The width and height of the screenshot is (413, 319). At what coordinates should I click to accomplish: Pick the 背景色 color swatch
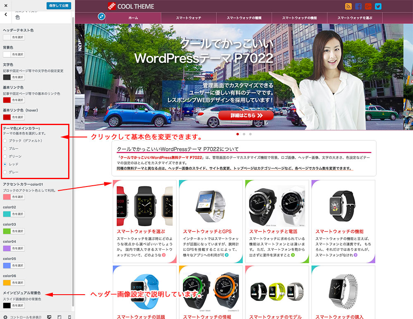click(x=7, y=54)
